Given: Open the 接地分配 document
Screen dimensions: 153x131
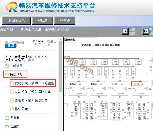Looking at the screenshot, I should [x=21, y=109].
